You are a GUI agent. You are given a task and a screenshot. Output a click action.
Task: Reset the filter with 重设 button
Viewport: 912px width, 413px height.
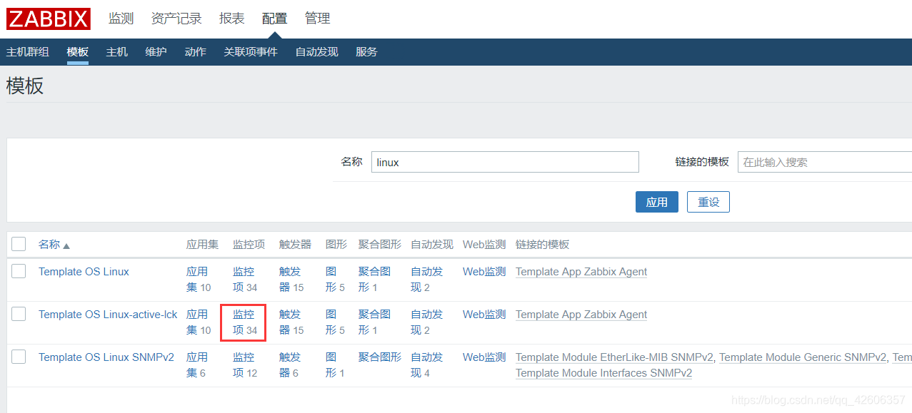point(708,202)
